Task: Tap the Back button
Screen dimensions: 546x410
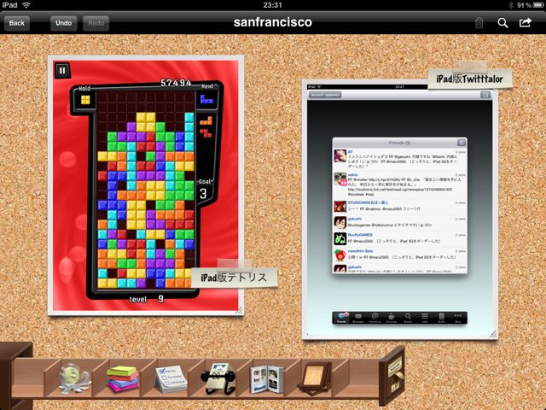Action: (x=17, y=23)
